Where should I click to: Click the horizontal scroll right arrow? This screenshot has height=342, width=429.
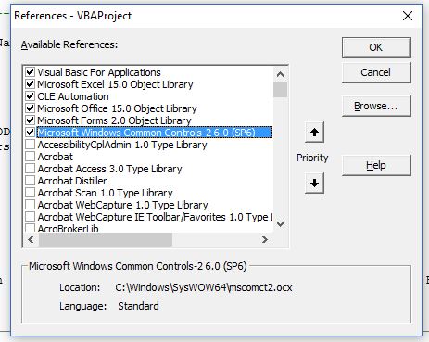(x=265, y=239)
